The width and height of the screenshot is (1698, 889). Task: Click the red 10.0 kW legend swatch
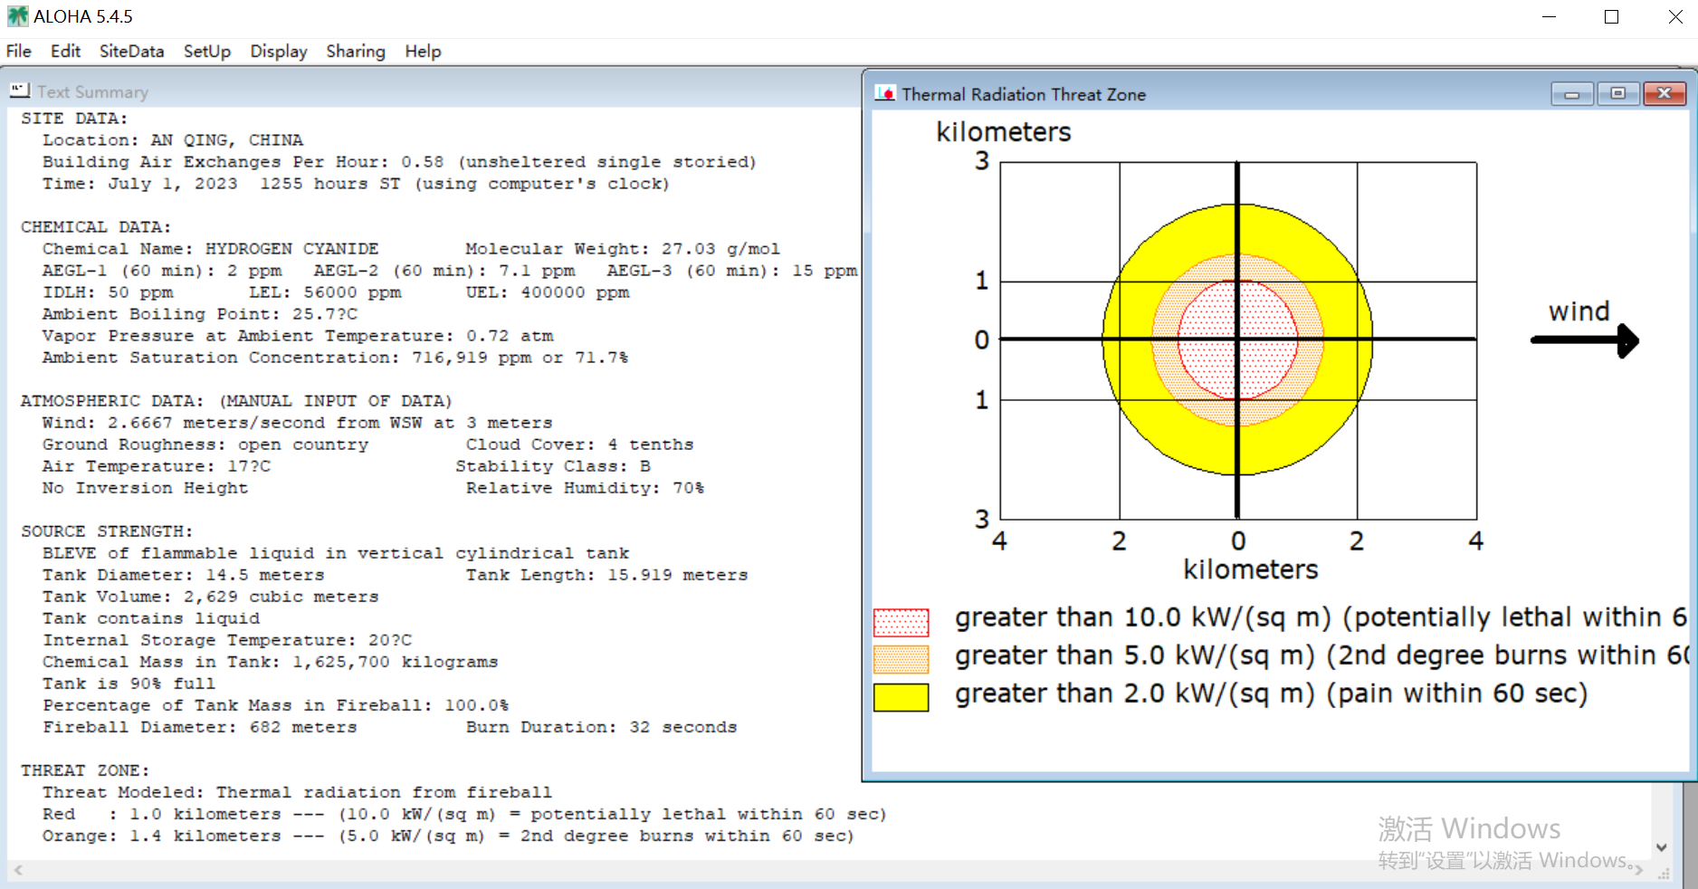(x=901, y=622)
